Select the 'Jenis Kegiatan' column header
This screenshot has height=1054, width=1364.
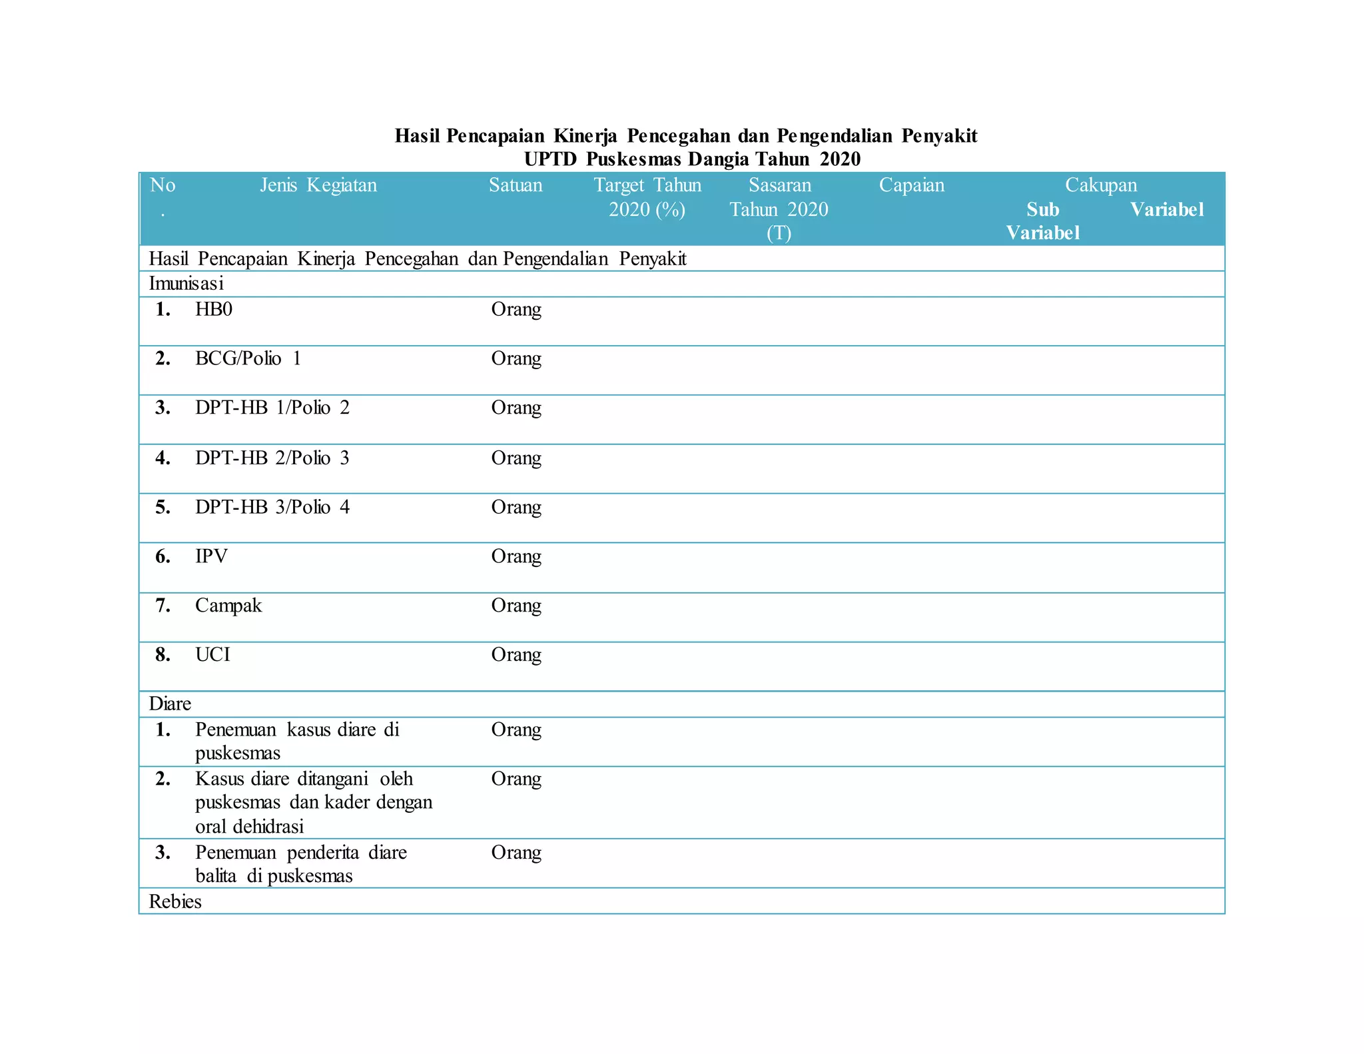pyautogui.click(x=318, y=185)
